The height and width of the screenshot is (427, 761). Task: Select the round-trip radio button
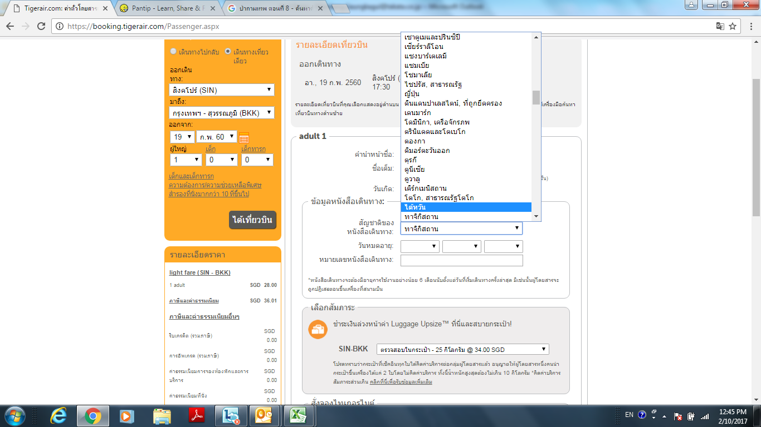click(x=174, y=51)
